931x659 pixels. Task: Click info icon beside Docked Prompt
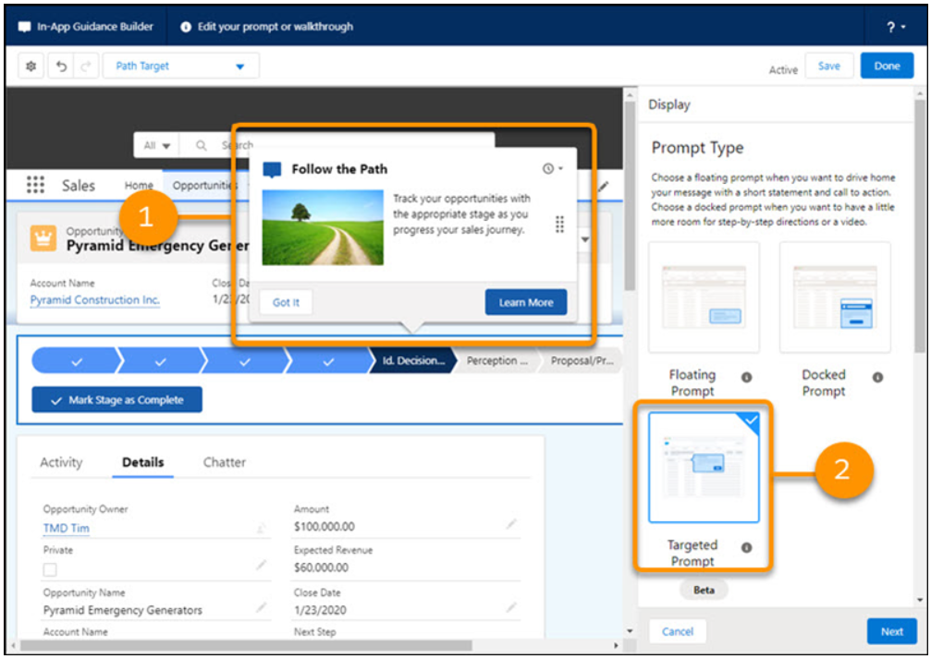(x=877, y=377)
